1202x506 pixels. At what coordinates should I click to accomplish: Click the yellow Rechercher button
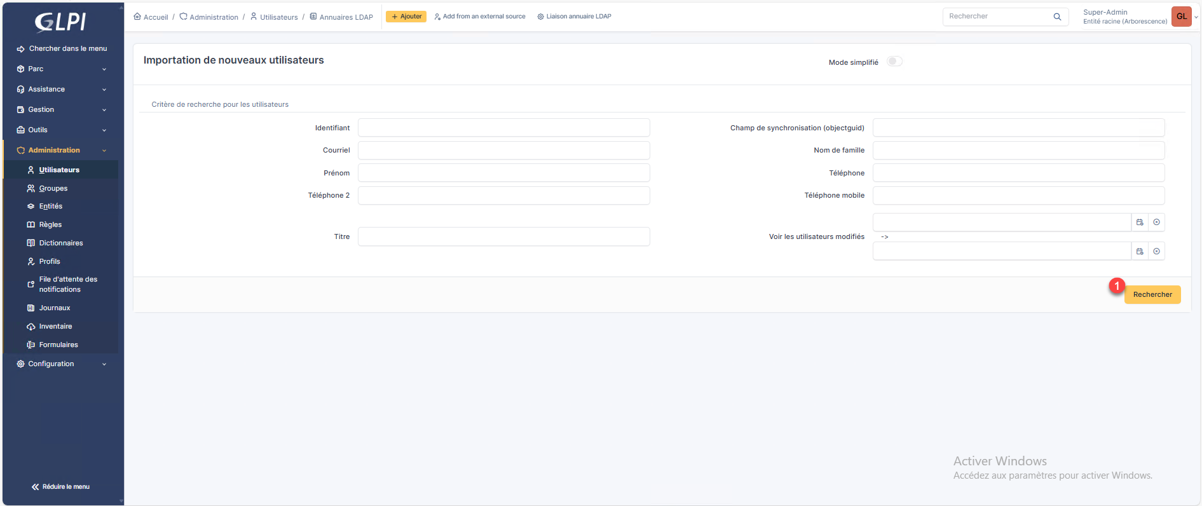point(1152,294)
